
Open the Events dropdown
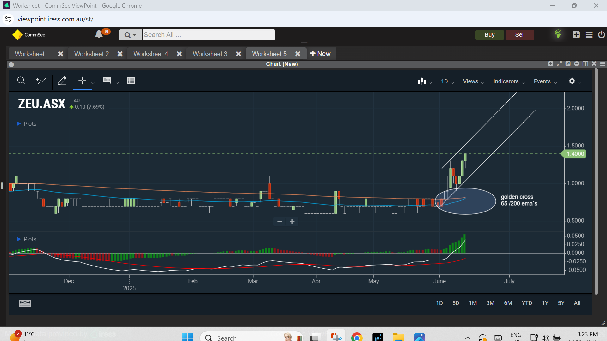coord(545,81)
